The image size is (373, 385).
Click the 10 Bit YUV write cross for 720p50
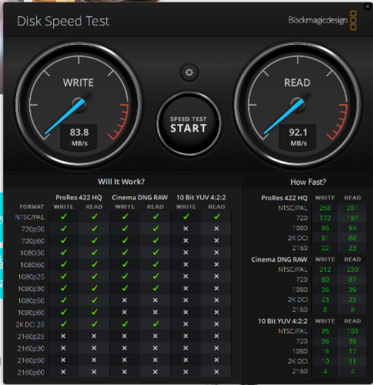186,229
